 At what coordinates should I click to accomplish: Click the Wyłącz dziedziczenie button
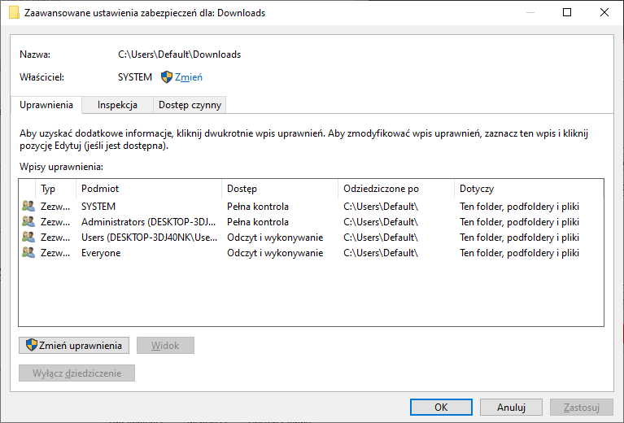(x=76, y=373)
